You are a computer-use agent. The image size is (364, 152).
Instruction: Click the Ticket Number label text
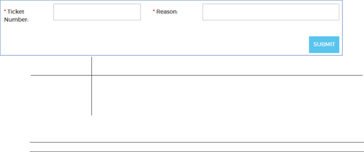coord(16,16)
